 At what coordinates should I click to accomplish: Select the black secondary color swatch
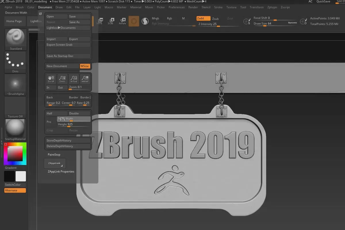click(x=9, y=176)
